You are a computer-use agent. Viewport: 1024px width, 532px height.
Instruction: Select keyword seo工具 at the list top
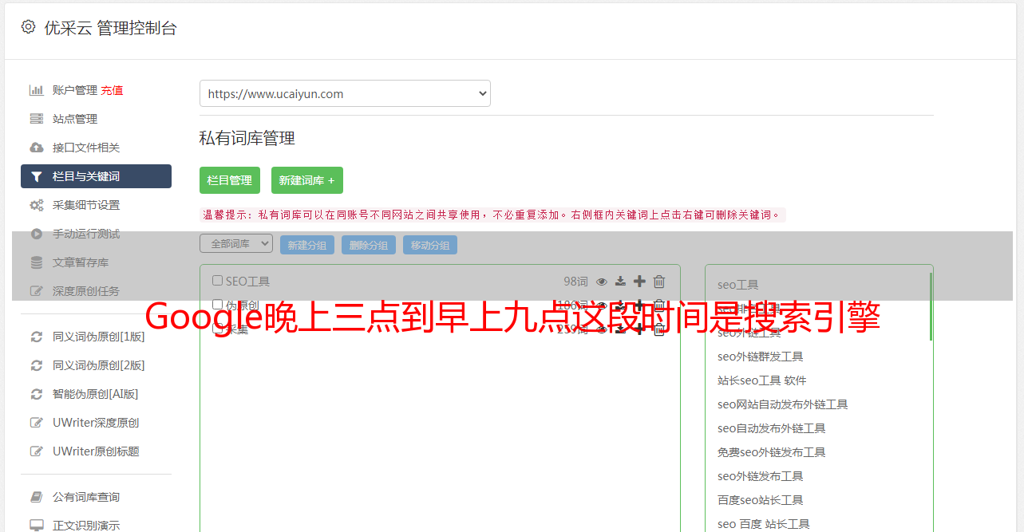coord(738,285)
